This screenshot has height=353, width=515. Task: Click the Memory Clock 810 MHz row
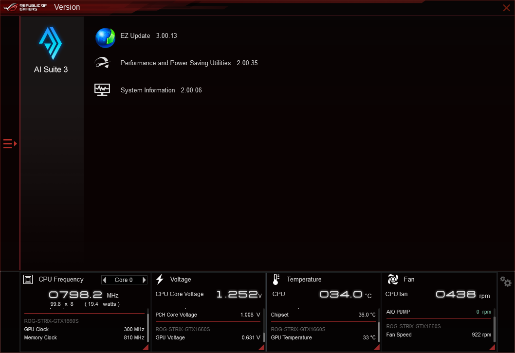84,337
